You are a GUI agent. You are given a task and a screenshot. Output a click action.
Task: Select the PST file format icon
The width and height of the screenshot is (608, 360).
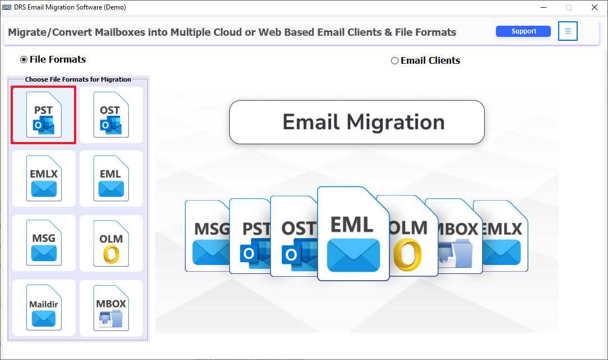click(x=44, y=115)
